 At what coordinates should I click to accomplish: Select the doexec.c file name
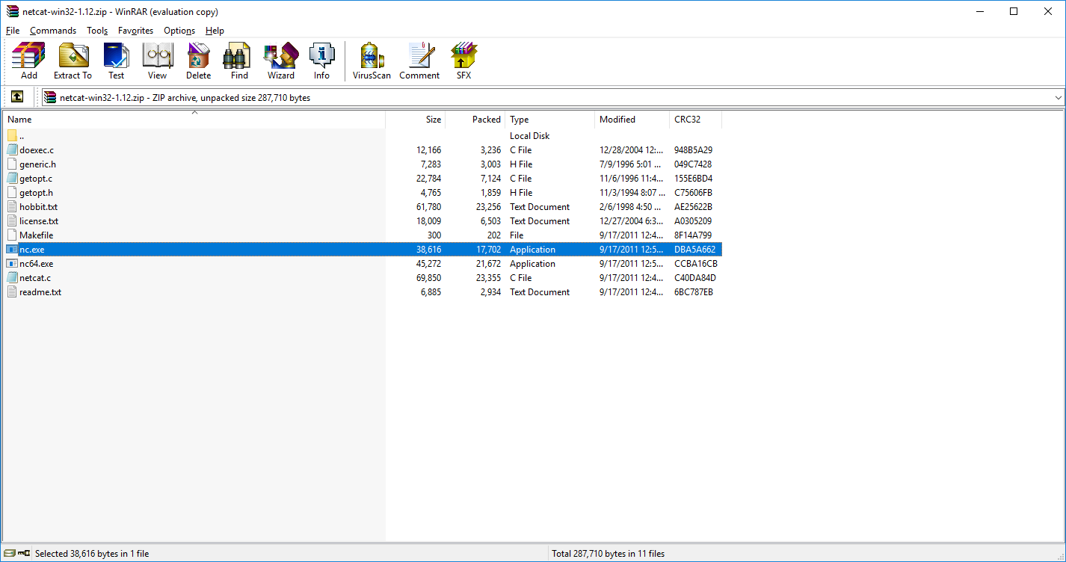37,150
